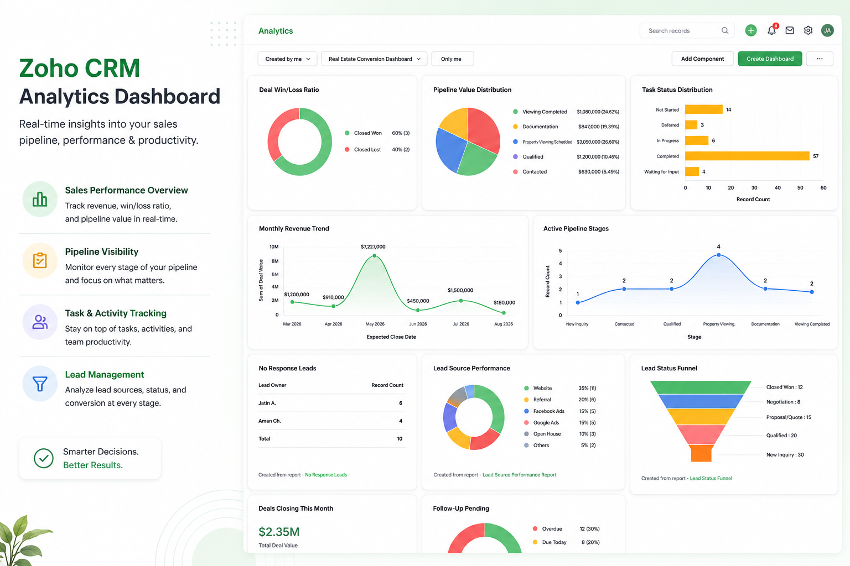Click the Follow-Up Pending title

click(461, 509)
